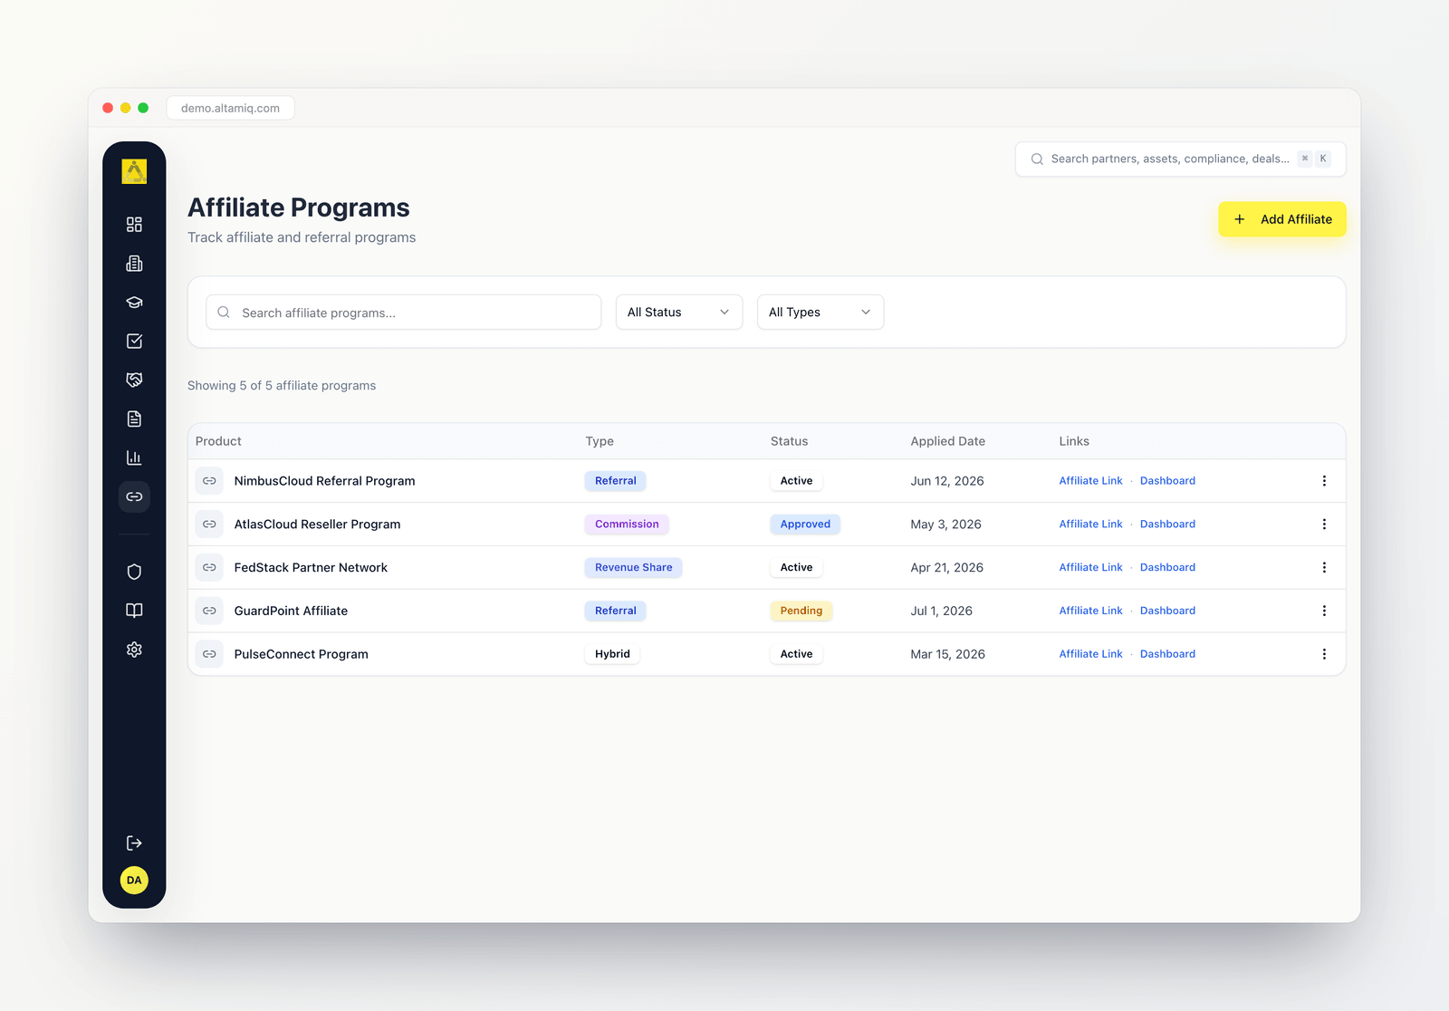The width and height of the screenshot is (1449, 1011).
Task: Click the Referral badge in GuardPoint row
Action: point(616,611)
